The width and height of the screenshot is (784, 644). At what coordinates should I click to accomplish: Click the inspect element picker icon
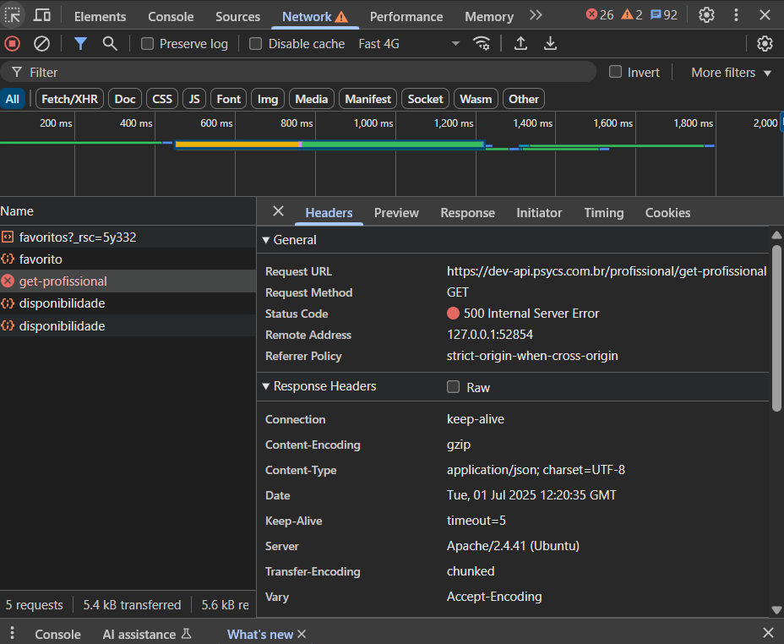pyautogui.click(x=13, y=15)
